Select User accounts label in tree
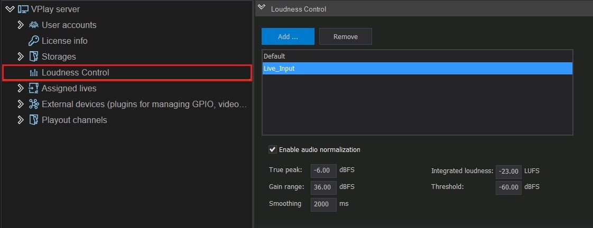The width and height of the screenshot is (593, 228). point(69,25)
